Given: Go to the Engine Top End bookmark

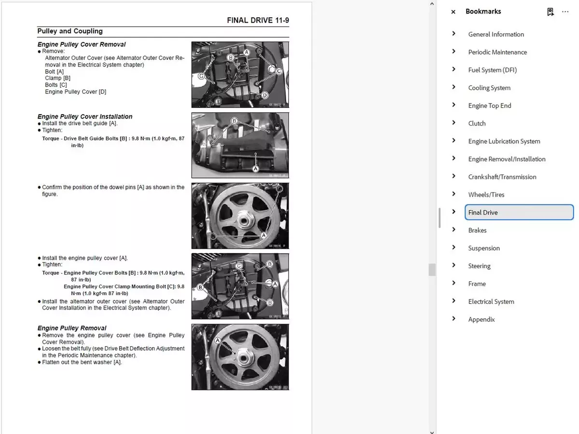Looking at the screenshot, I should pyautogui.click(x=489, y=106).
